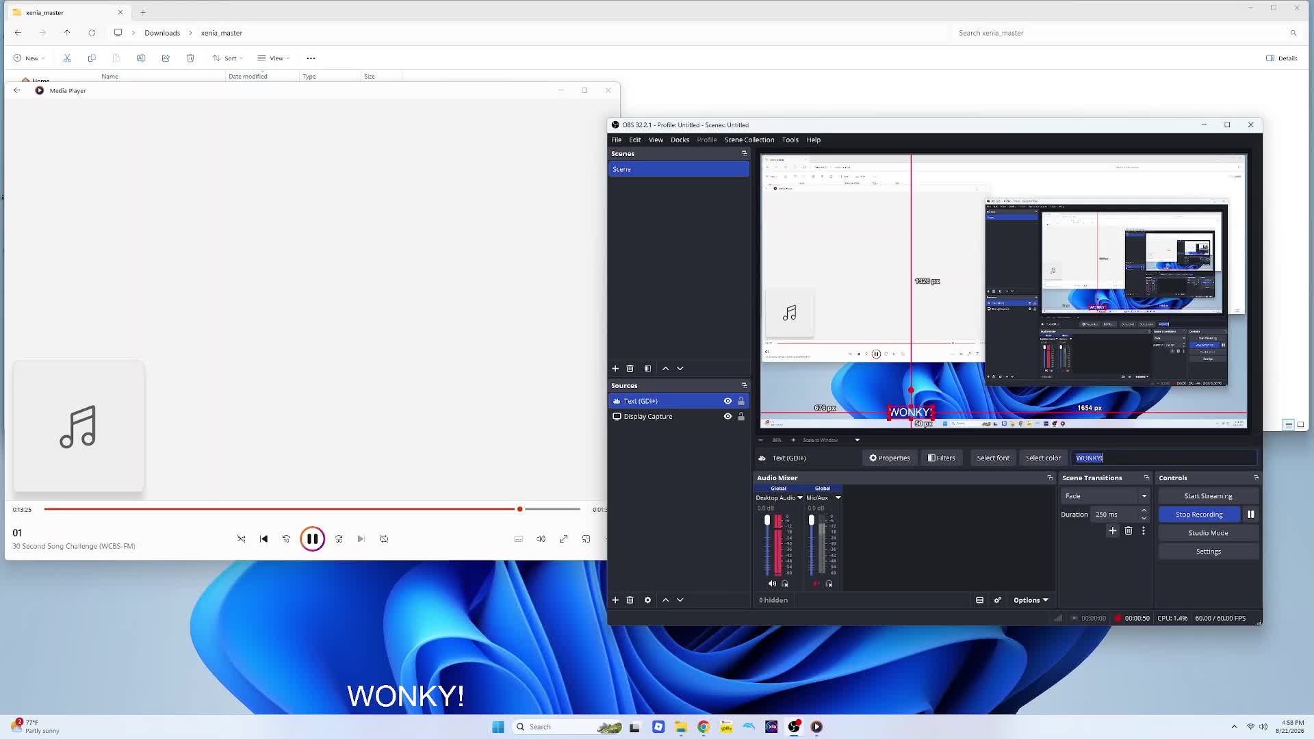Open the Sort dropdown in File Explorer
The height and width of the screenshot is (739, 1314).
click(x=228, y=58)
